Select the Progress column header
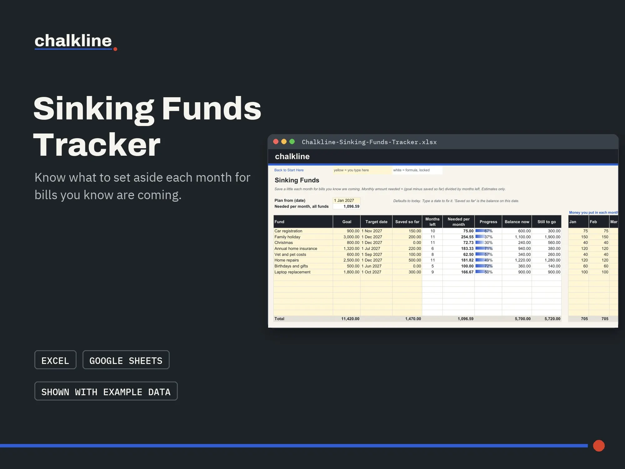The image size is (625, 469). [488, 222]
